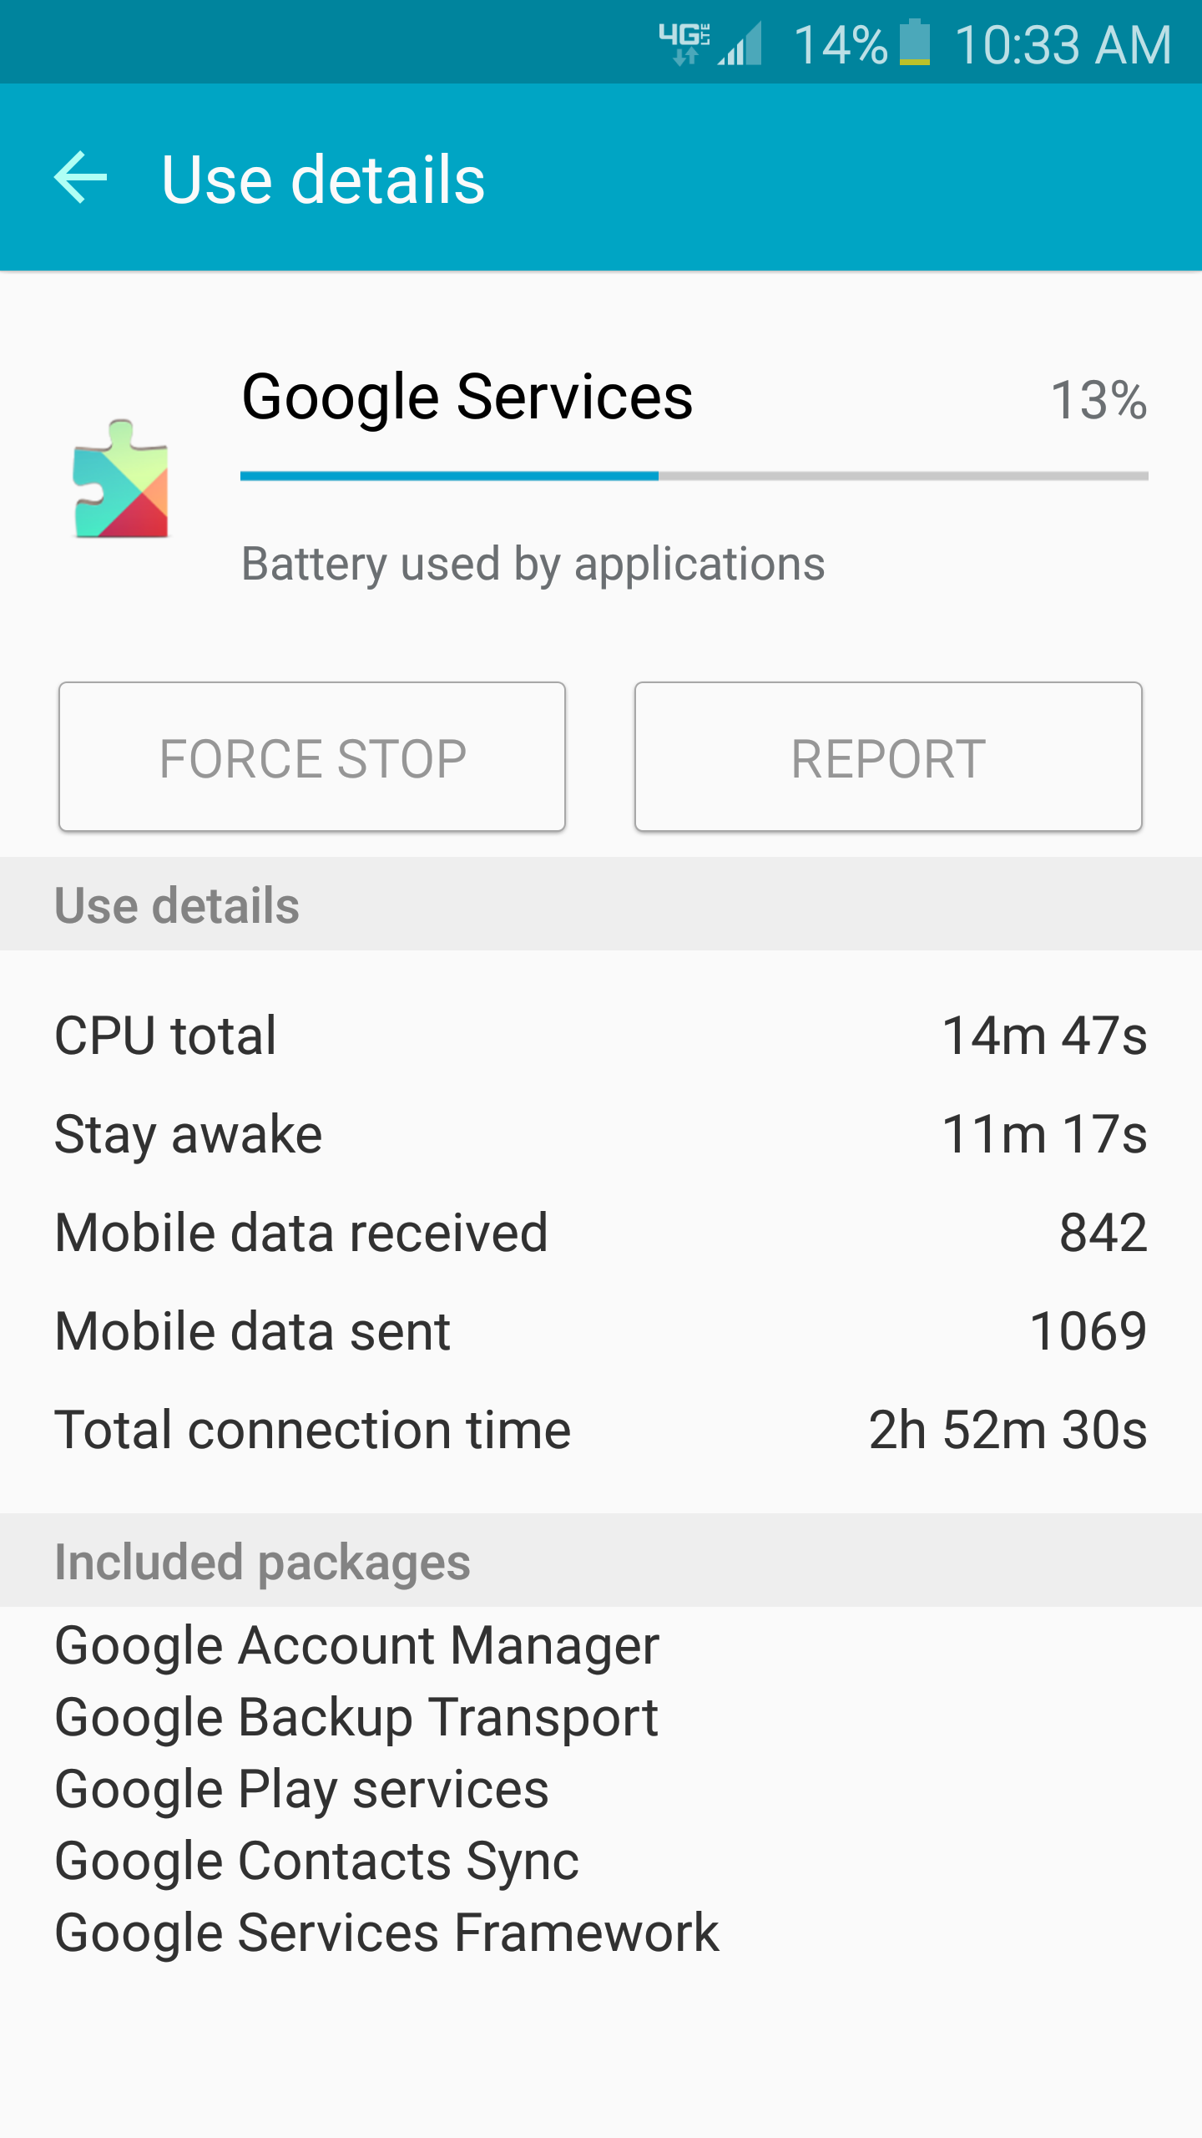Open Google Backup Transport package

pos(356,1718)
